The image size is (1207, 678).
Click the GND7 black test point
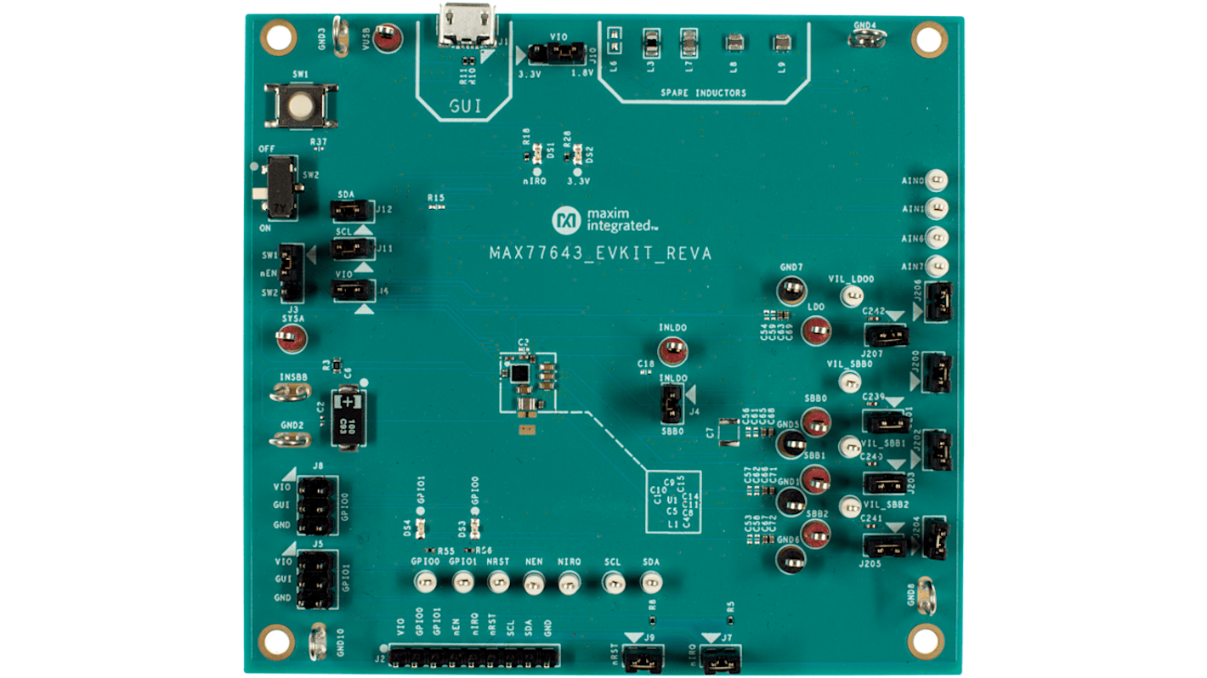click(790, 291)
